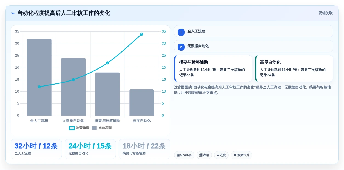Click the trend line point at value 34
This screenshot has width=344, height=170.
pyautogui.click(x=142, y=34)
